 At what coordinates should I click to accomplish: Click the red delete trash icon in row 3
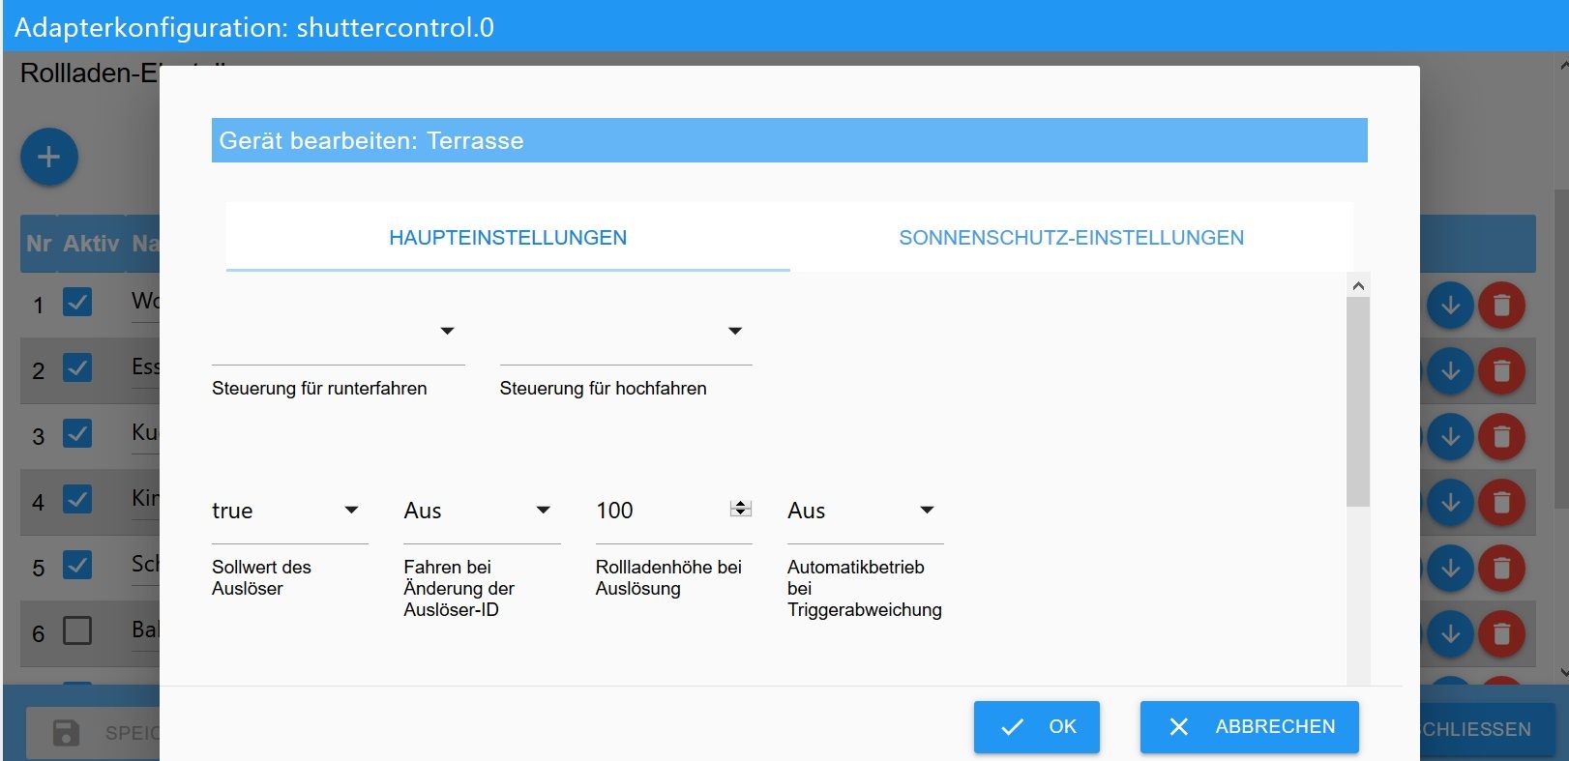click(1501, 437)
